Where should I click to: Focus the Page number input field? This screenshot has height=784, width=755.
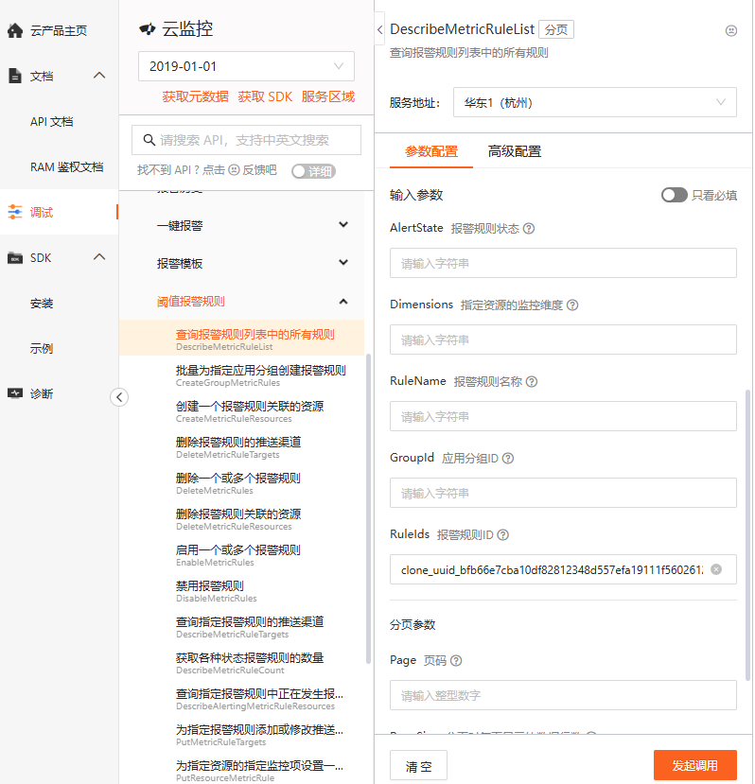(563, 695)
